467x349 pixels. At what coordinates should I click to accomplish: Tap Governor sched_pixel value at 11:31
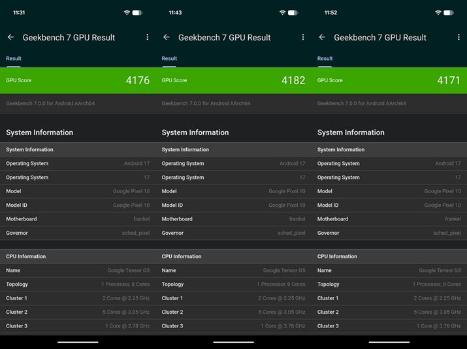[136, 233]
